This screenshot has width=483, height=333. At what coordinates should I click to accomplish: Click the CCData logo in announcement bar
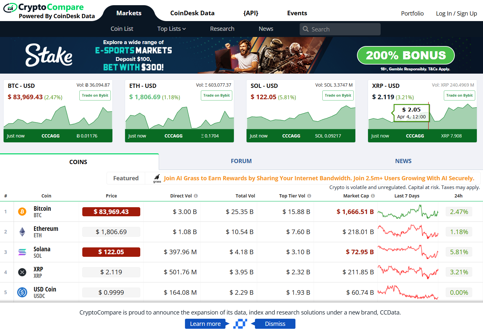pyautogui.click(x=240, y=324)
